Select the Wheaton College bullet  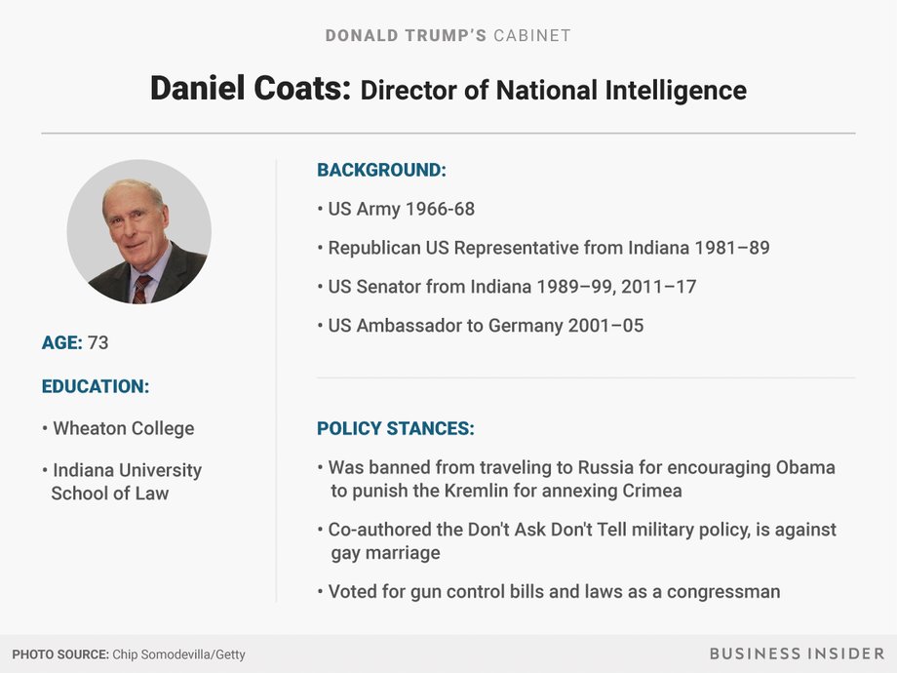118,428
